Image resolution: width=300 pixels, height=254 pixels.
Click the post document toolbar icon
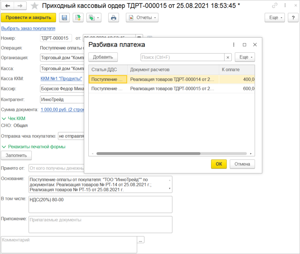[78, 18]
